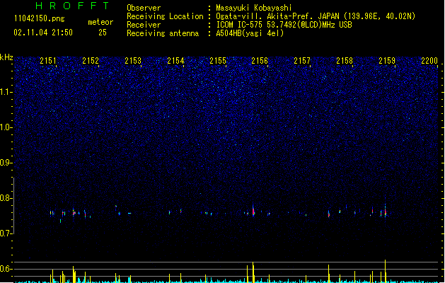Click the timestamp 02.11.04 21:50

point(43,33)
